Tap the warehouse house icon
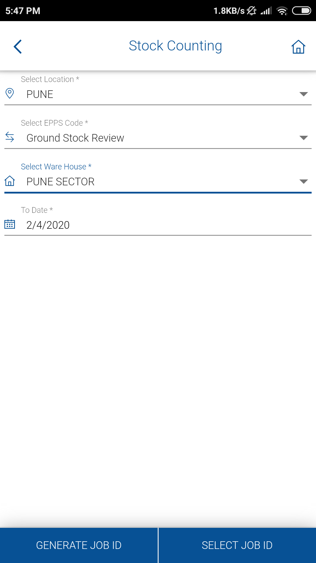 click(x=10, y=181)
